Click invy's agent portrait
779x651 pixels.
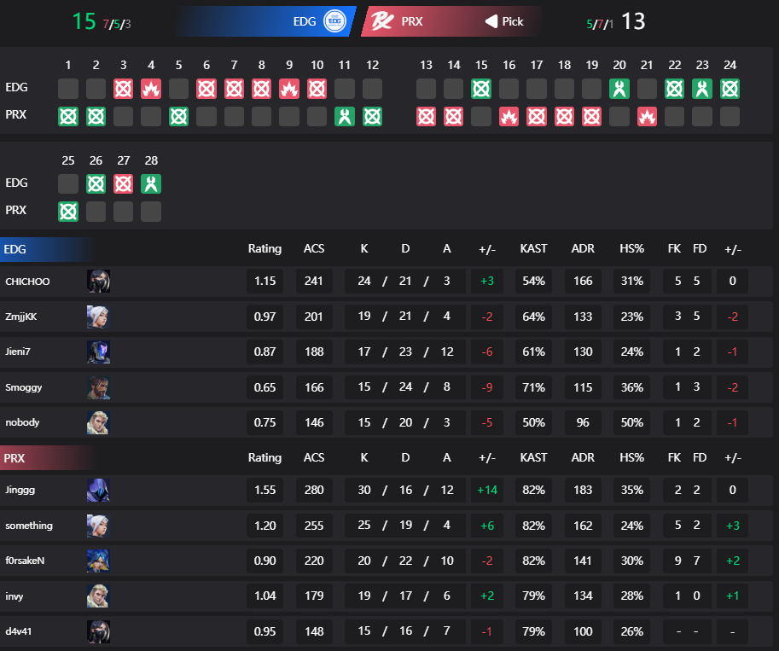98,596
